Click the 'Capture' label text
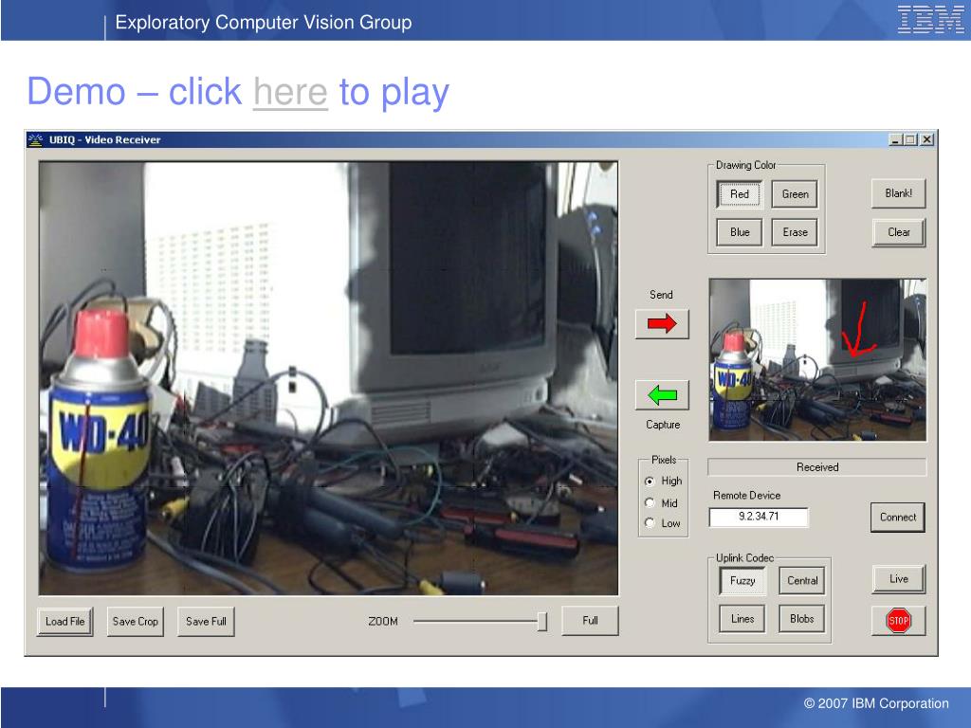971x728 pixels. pos(663,425)
